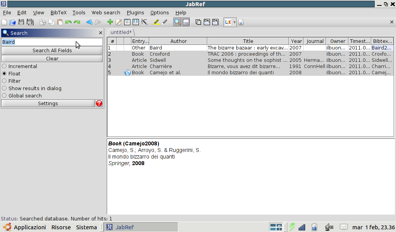Open the View menu
This screenshot has width=396, height=232.
(38, 13)
